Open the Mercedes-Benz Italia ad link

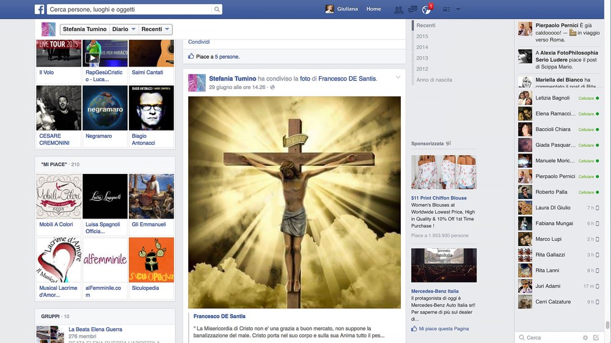435,291
